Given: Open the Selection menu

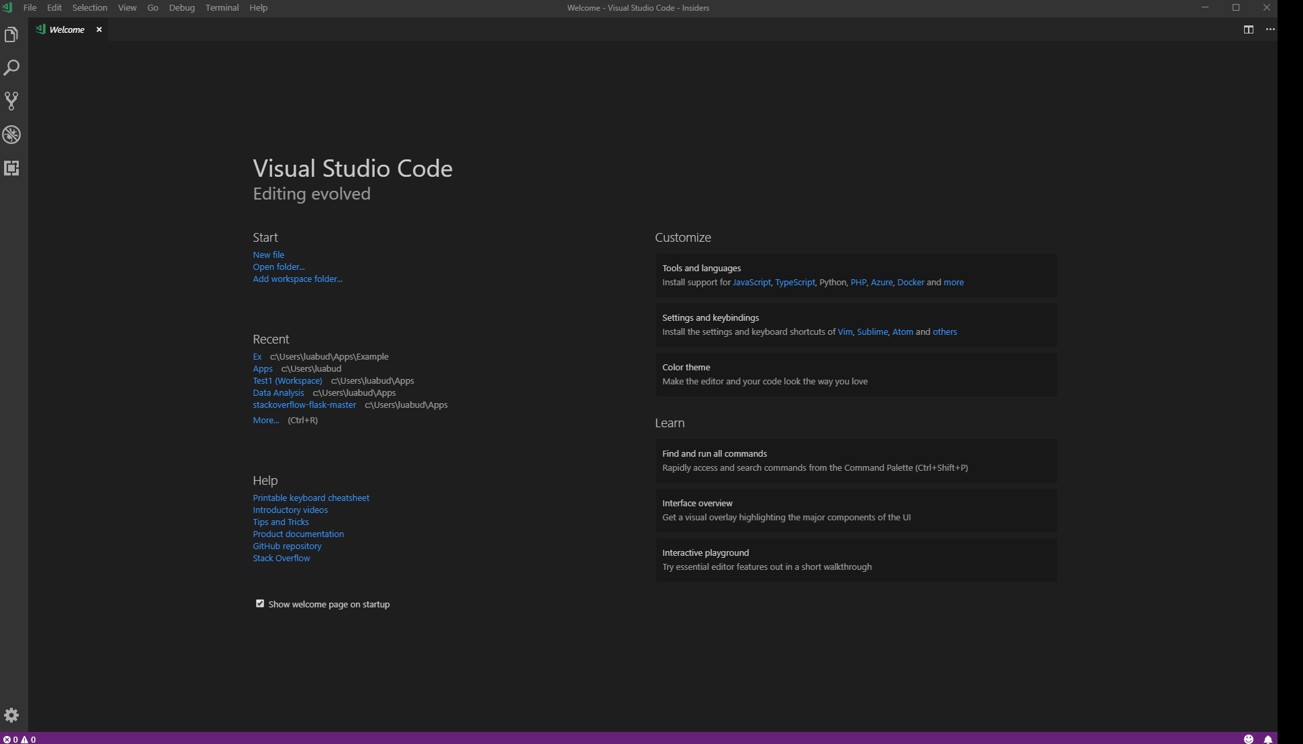Looking at the screenshot, I should pyautogui.click(x=89, y=8).
